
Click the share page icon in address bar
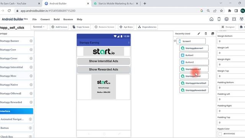point(215,11)
